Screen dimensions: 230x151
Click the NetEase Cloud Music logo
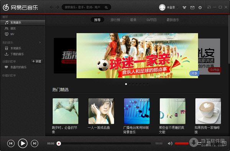pos(20,7)
